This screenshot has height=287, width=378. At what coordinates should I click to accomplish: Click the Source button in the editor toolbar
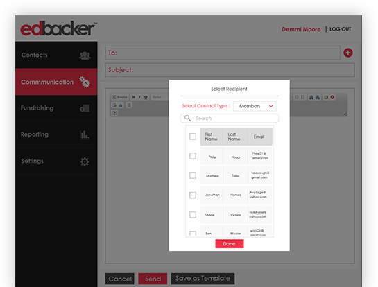(120, 97)
